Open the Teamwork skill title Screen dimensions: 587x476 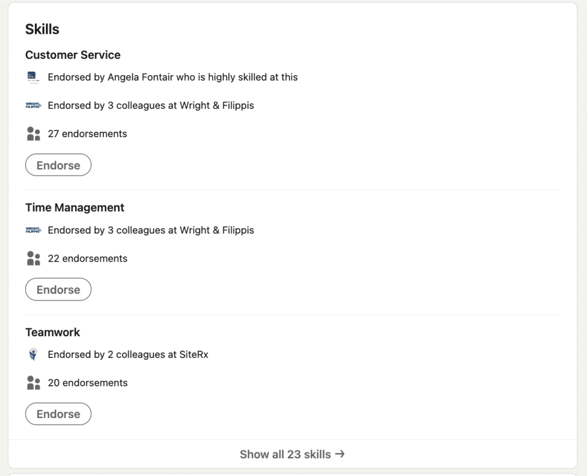[53, 332]
